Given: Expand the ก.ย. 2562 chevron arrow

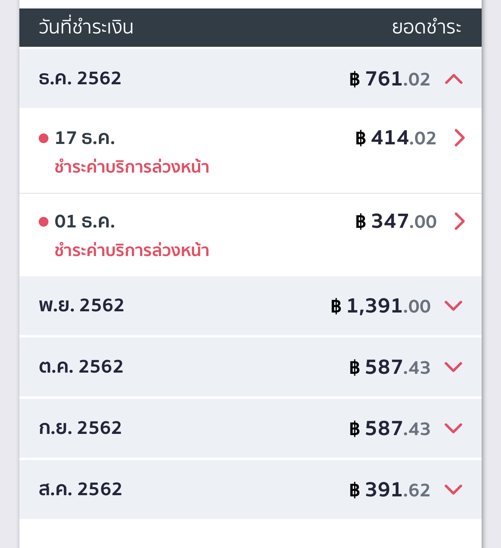Looking at the screenshot, I should 453,428.
